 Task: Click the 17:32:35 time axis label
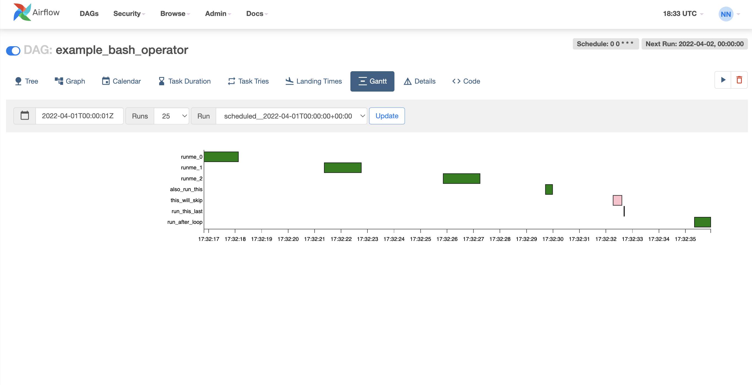pyautogui.click(x=685, y=239)
